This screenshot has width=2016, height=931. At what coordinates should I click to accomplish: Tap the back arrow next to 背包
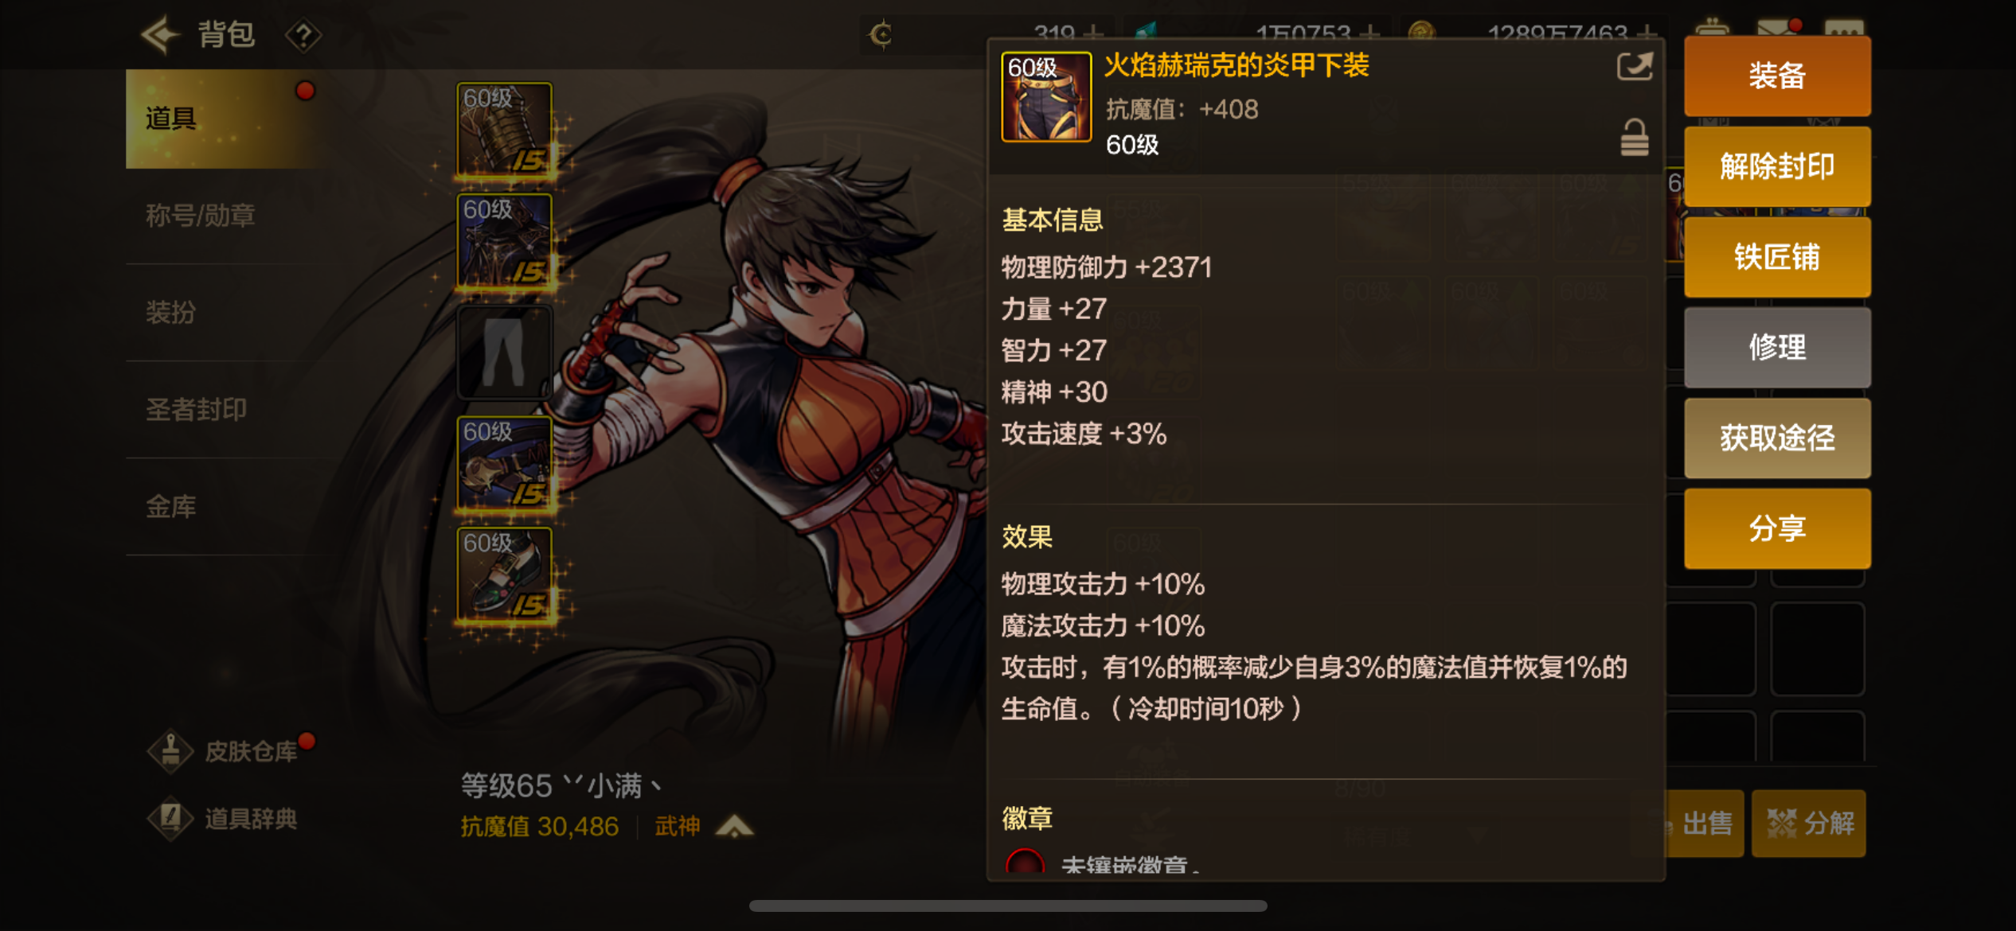pos(159,34)
